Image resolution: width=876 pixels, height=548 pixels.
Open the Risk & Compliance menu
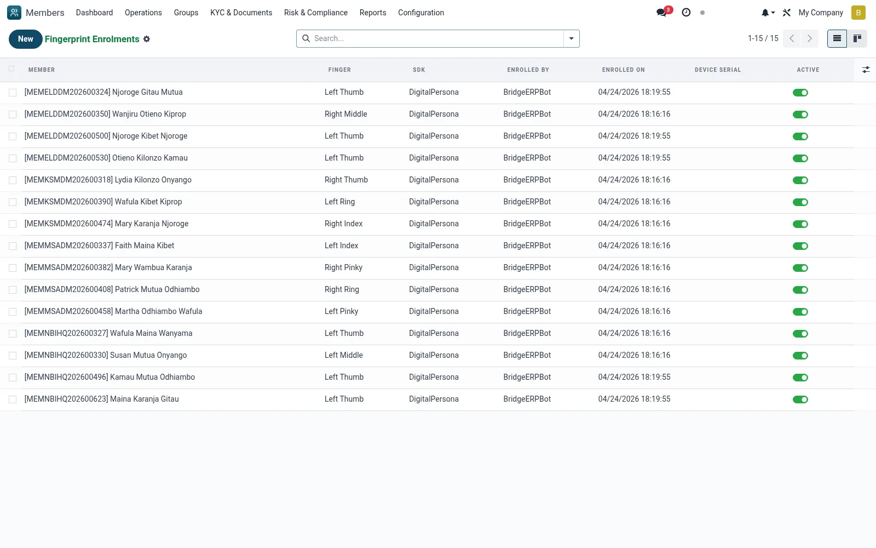[x=316, y=13]
